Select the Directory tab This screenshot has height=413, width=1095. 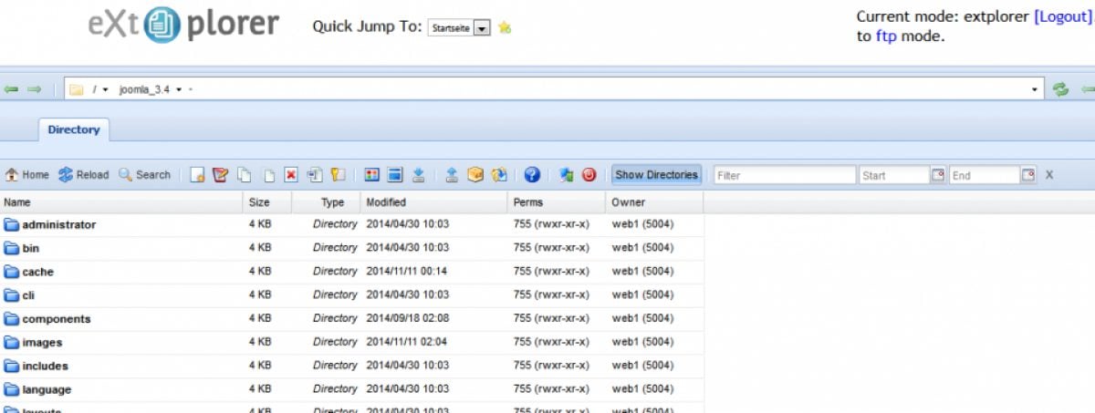(x=74, y=129)
